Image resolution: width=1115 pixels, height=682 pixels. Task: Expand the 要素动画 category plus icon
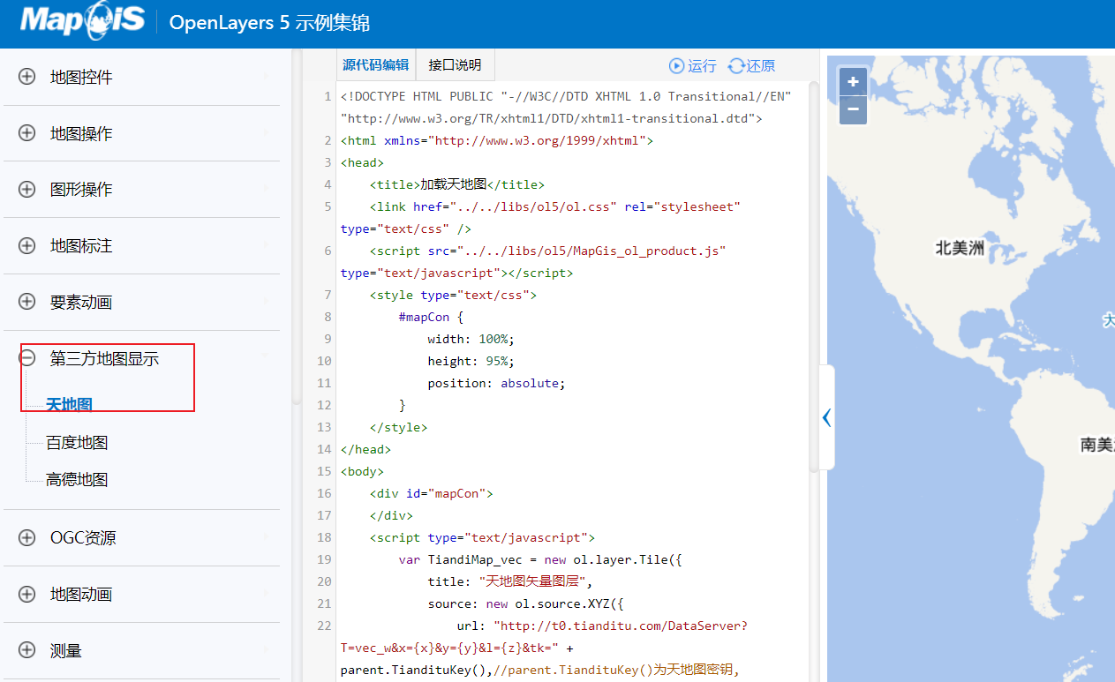[x=27, y=302]
